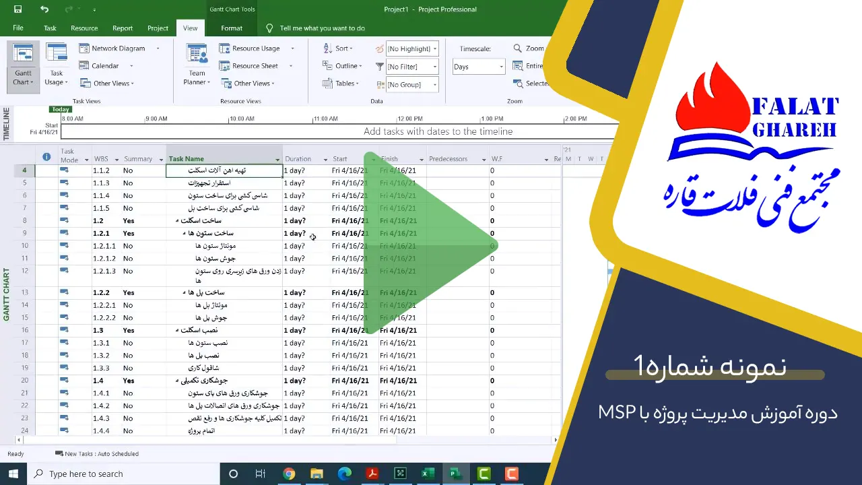Click the Summary column header
This screenshot has width=862, height=485.
click(143, 159)
